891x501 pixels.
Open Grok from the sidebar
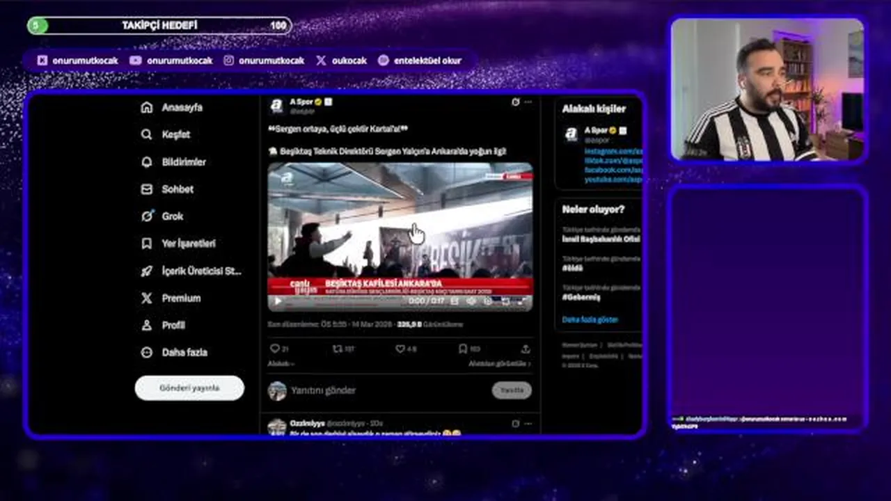pos(161,216)
